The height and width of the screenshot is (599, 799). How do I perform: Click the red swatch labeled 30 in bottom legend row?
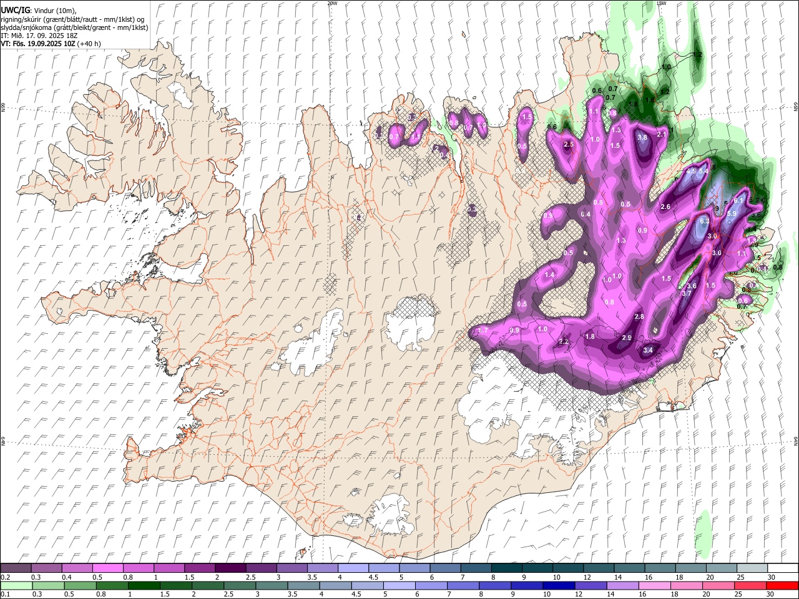782,586
